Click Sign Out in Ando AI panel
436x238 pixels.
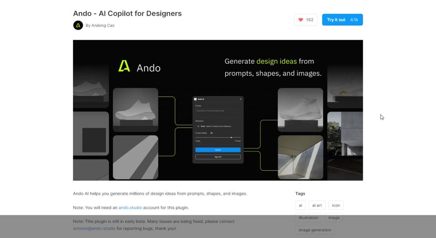pos(218,157)
